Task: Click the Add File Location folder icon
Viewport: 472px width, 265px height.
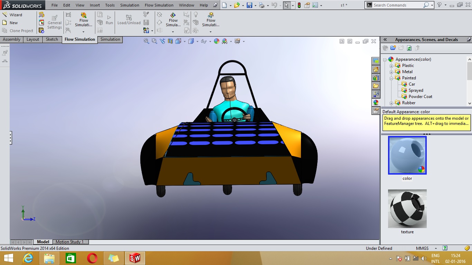Action: pyautogui.click(x=393, y=48)
